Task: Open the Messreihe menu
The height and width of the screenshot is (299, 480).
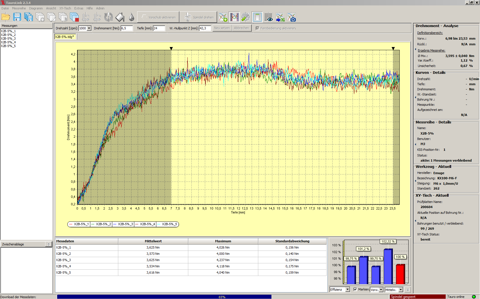Action: click(x=19, y=8)
